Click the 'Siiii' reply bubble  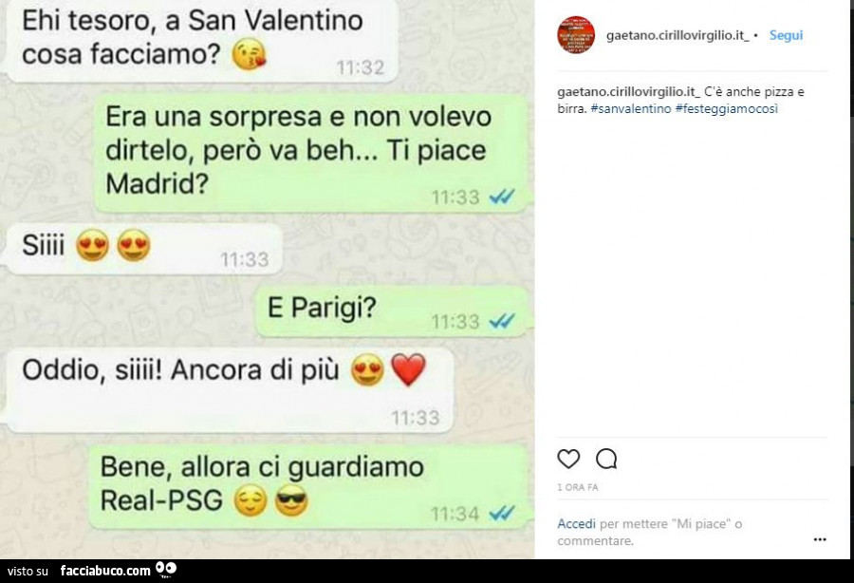tap(144, 249)
